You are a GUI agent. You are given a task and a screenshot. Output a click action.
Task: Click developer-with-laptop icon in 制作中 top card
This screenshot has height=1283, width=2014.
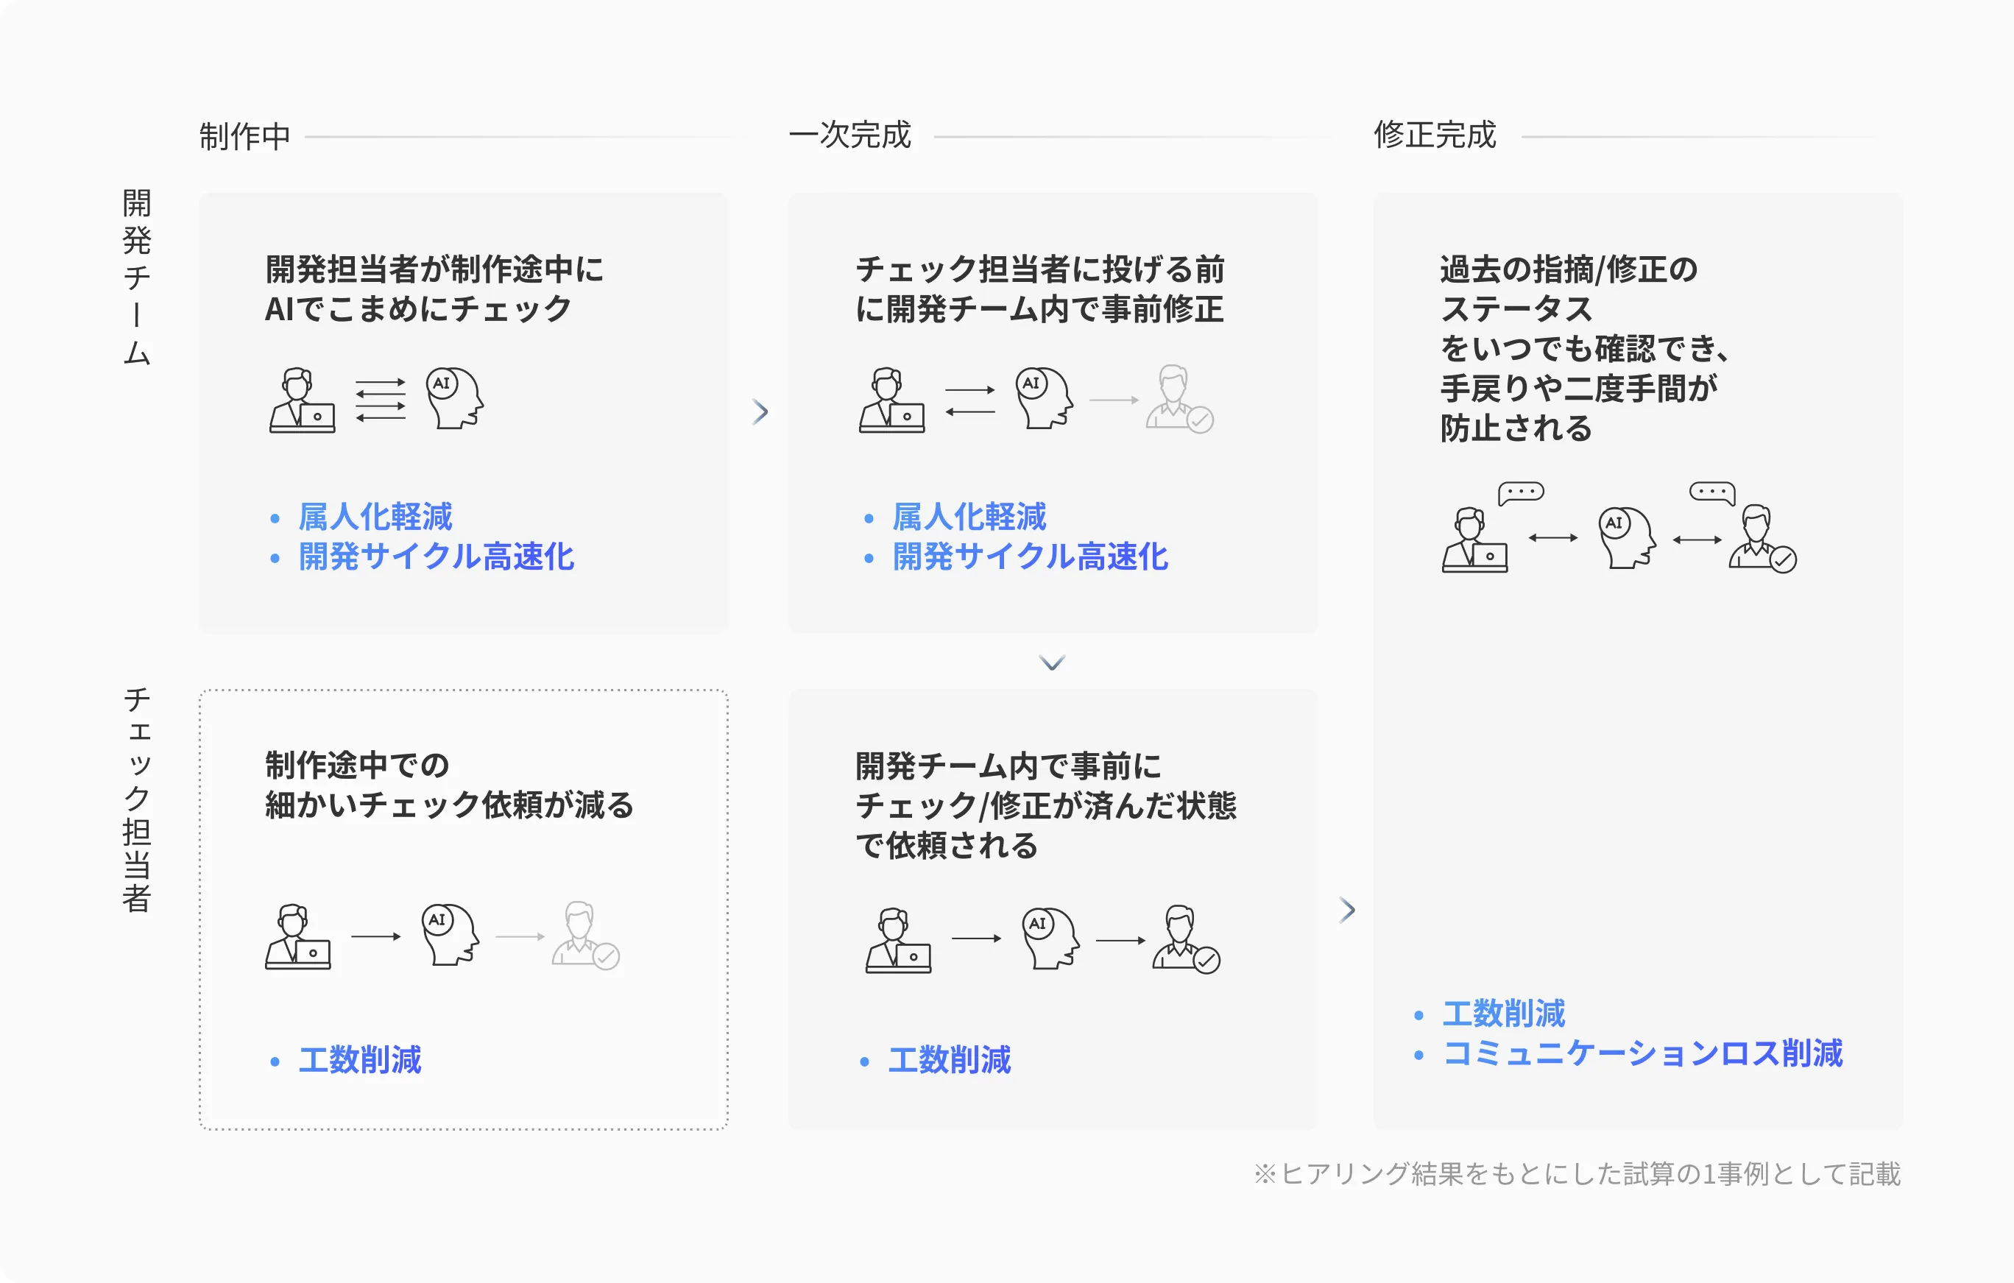point(302,400)
